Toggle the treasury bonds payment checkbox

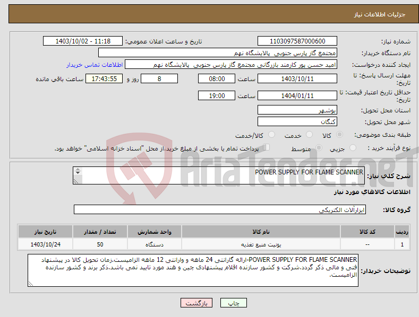[x=266, y=147]
